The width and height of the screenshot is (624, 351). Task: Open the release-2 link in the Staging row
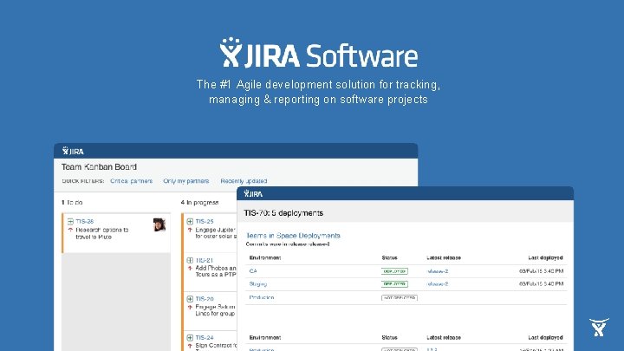438,283
